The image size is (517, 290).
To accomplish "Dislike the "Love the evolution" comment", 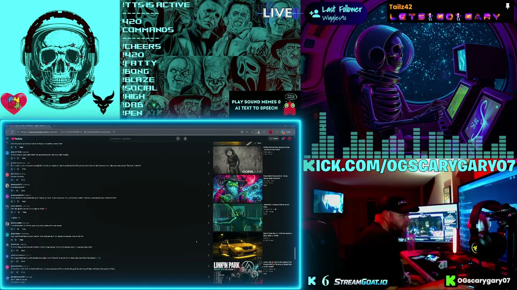I will tap(18, 191).
